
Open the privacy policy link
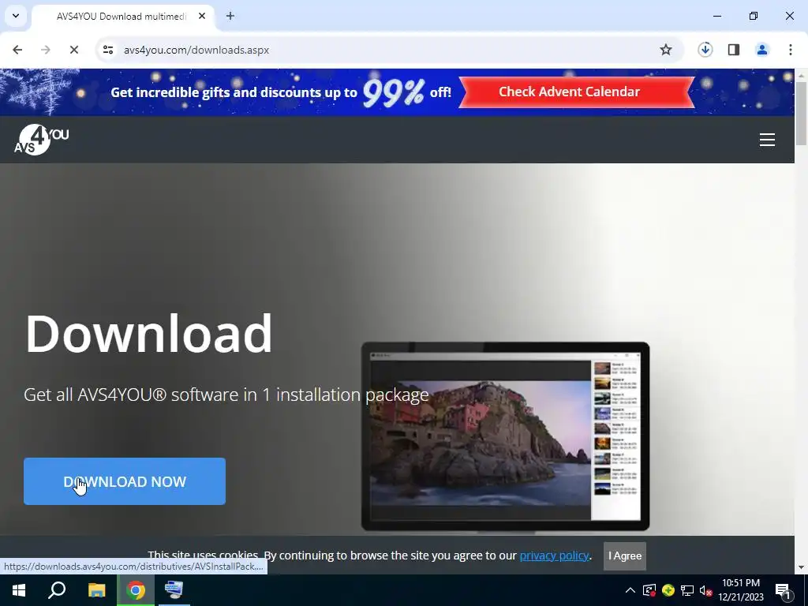pyautogui.click(x=554, y=555)
